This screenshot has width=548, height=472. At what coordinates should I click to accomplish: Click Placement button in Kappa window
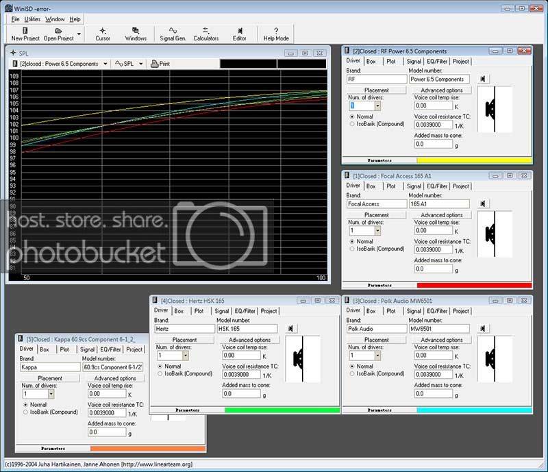point(50,378)
